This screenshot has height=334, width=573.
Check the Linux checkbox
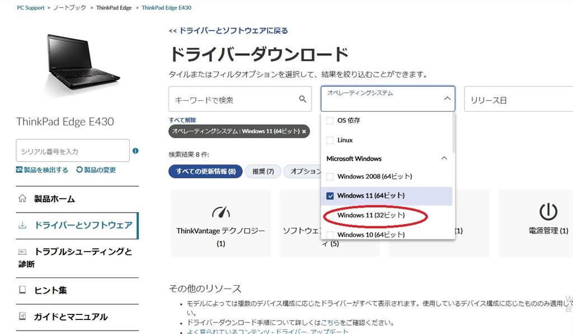[330, 140]
